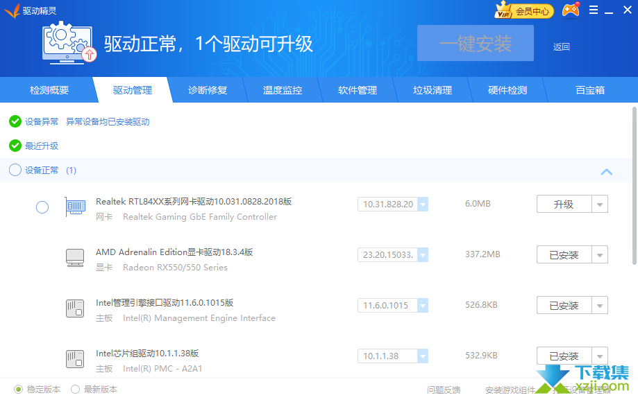Select all devices in 设备正常 group

pos(15,170)
